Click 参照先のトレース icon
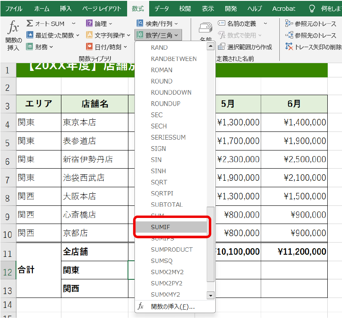This screenshot has height=320, width=342. pyautogui.click(x=289, y=35)
